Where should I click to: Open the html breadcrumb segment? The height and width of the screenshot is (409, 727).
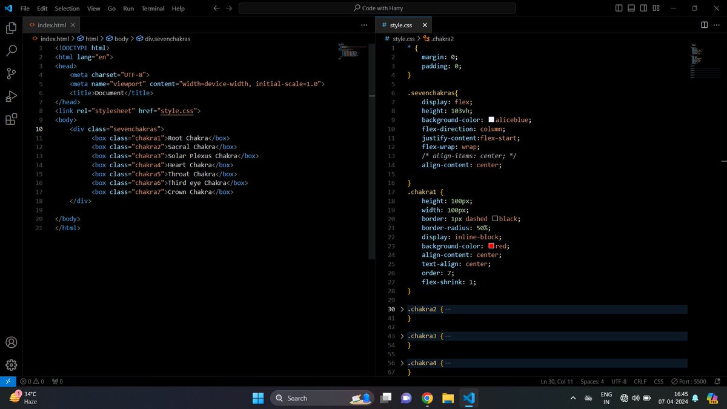click(88, 39)
